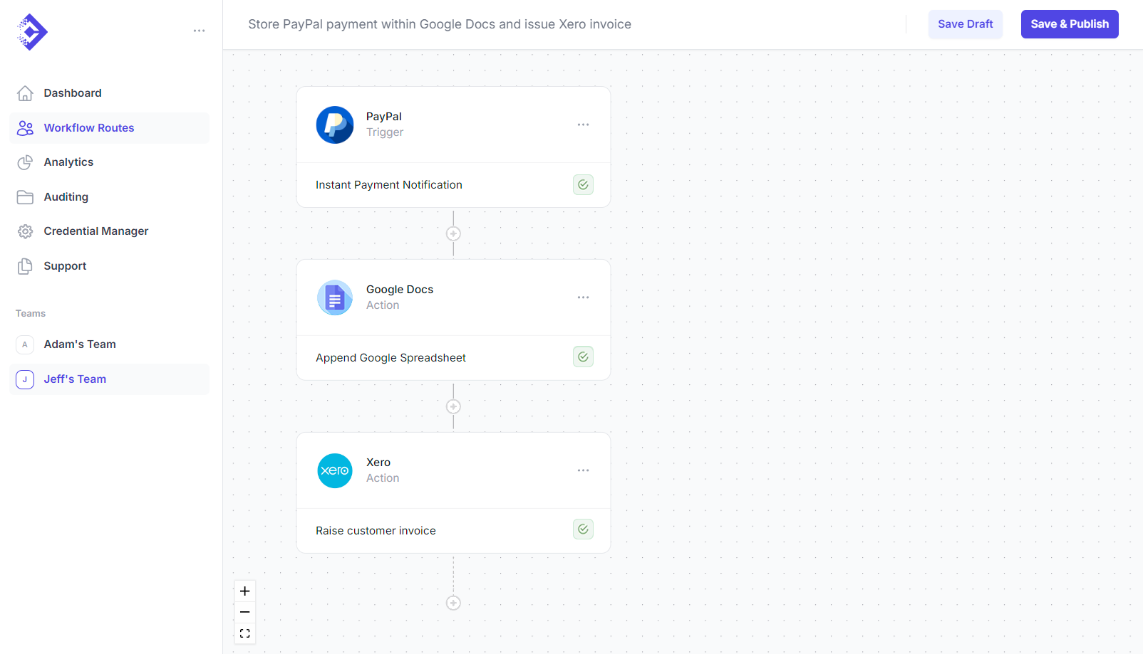This screenshot has width=1143, height=654.
Task: Select the Analytics sidebar icon
Action: coord(25,162)
